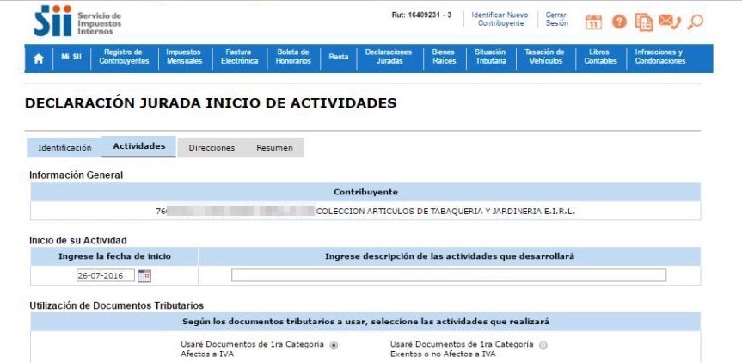
Task: Open Situación Tributaria menu
Action: tap(491, 57)
